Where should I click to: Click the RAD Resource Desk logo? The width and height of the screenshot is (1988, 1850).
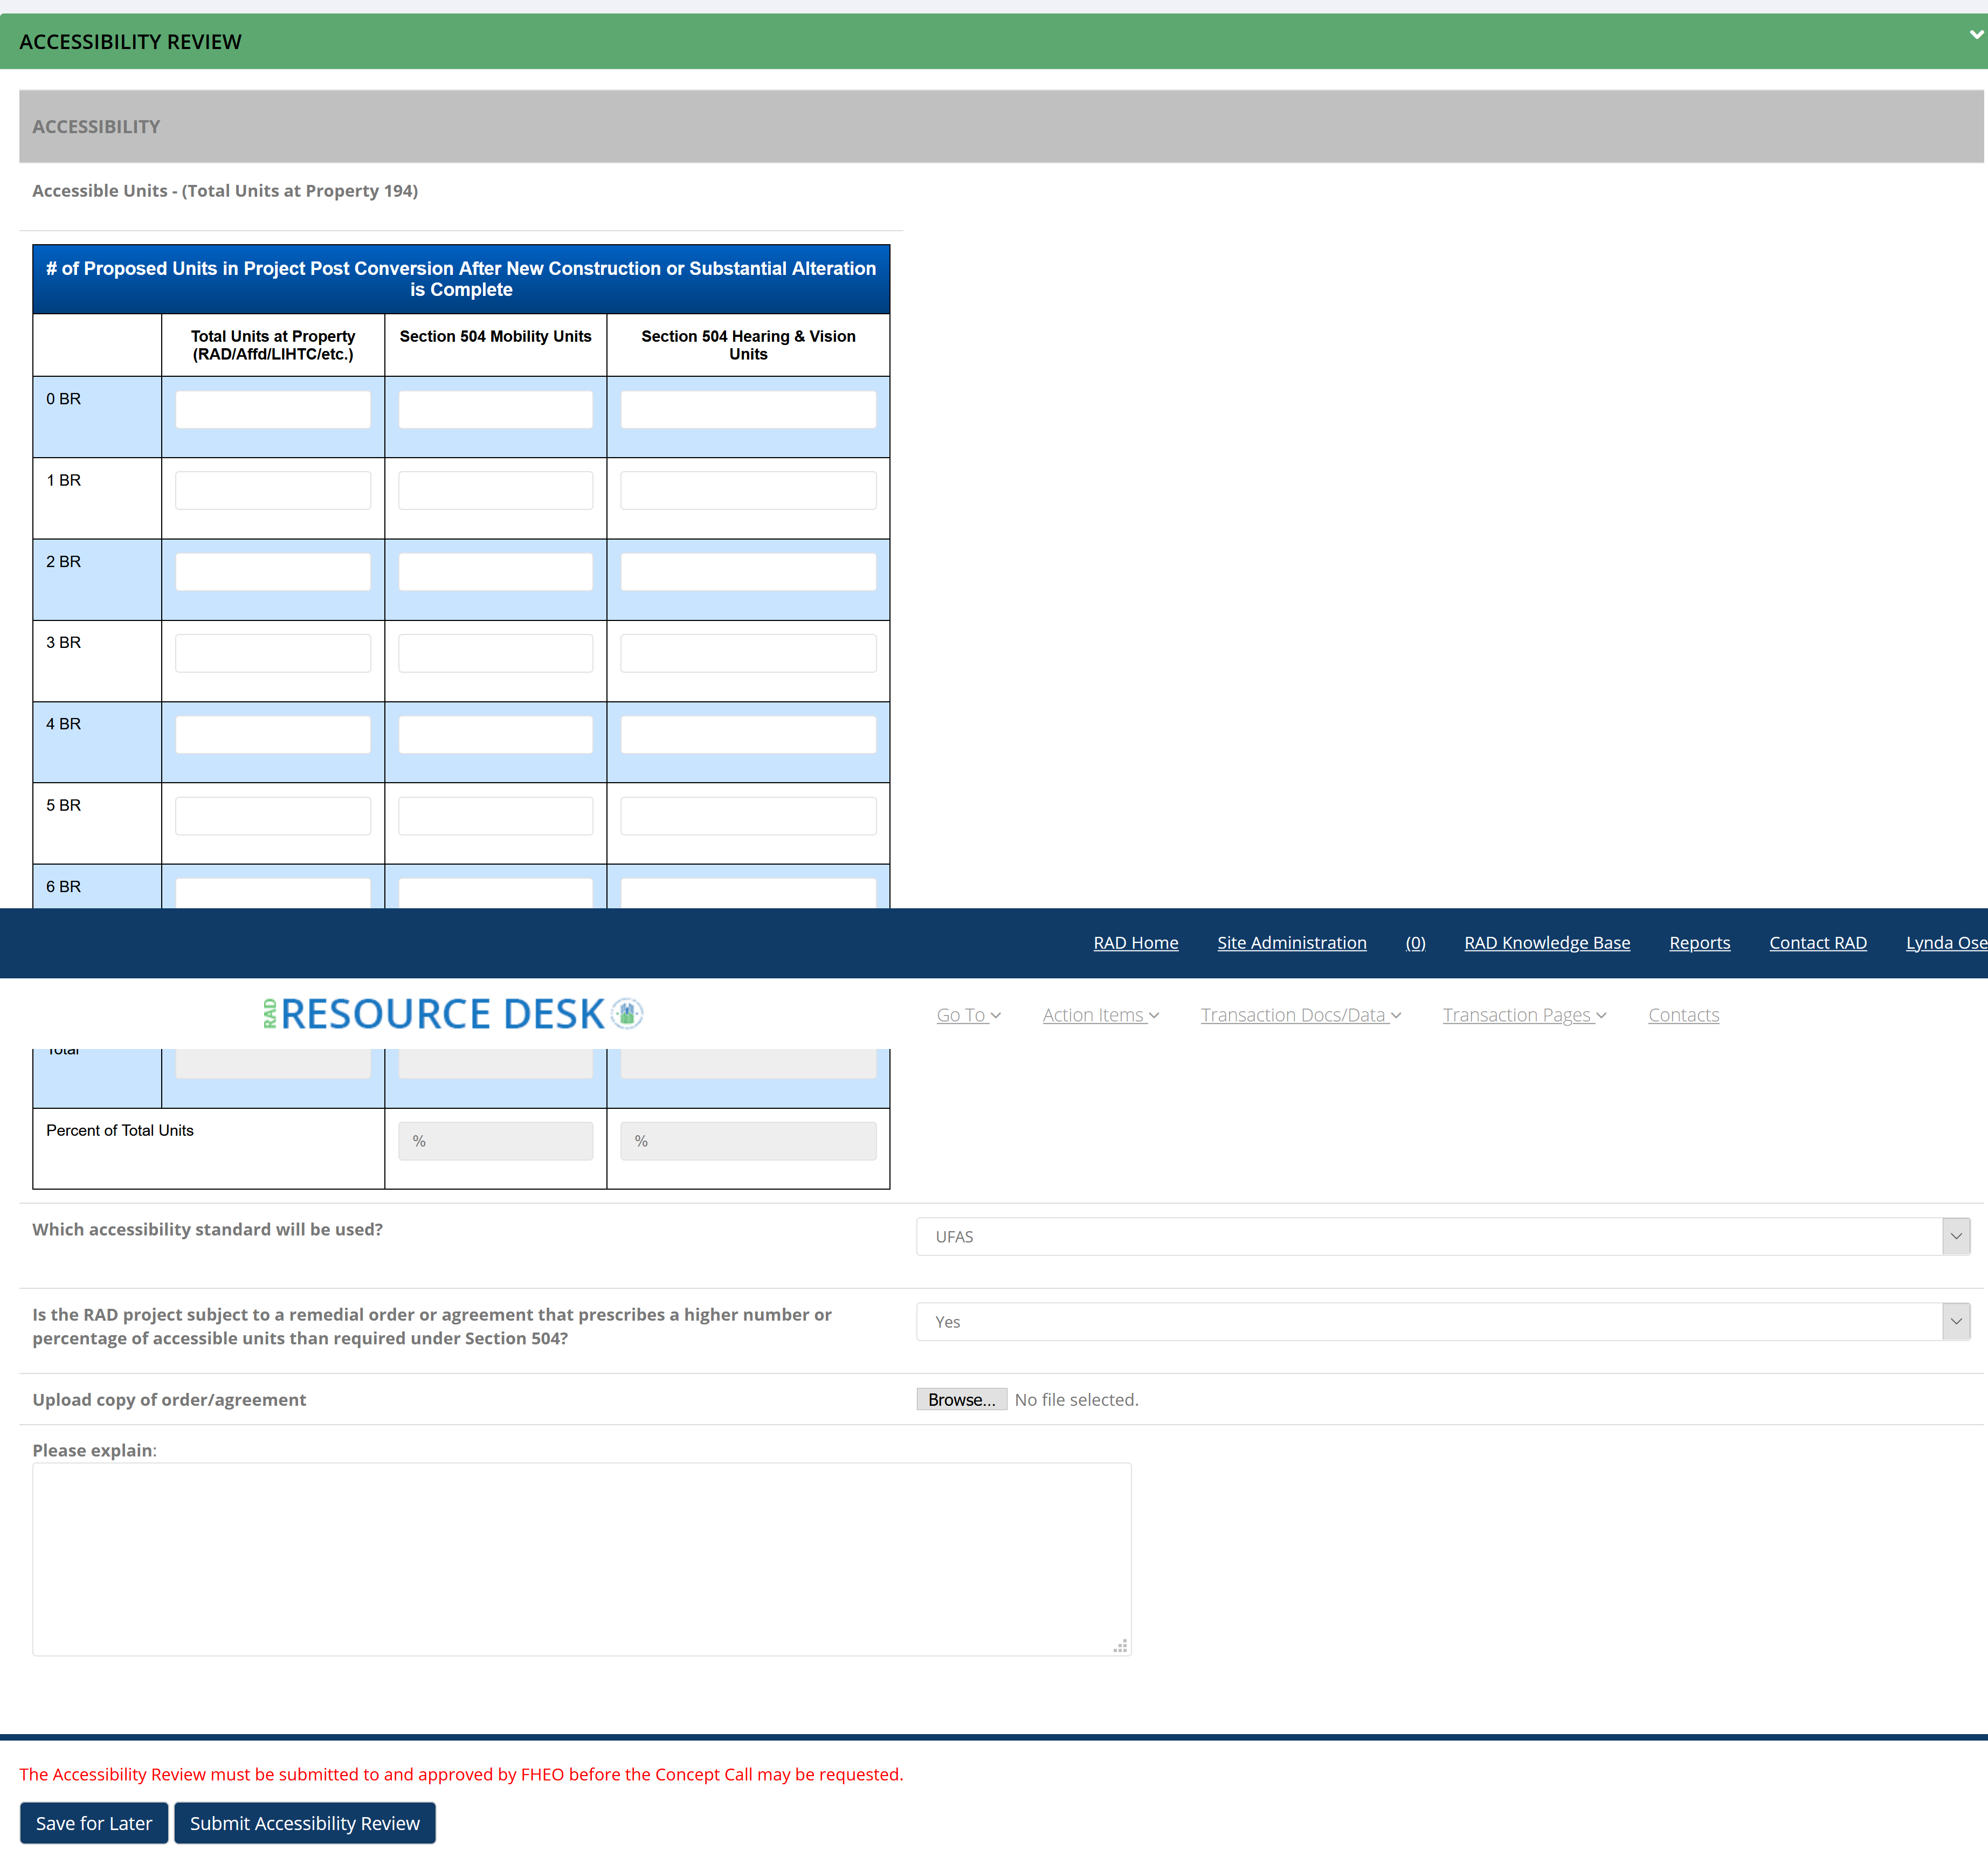click(452, 1013)
